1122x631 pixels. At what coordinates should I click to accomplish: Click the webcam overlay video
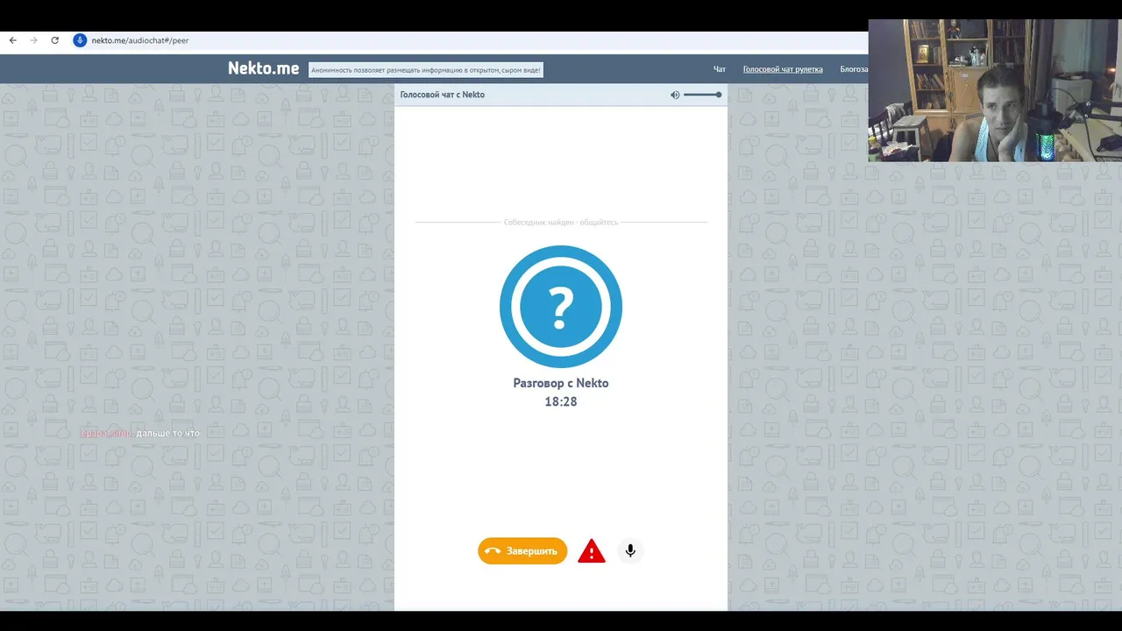(995, 90)
